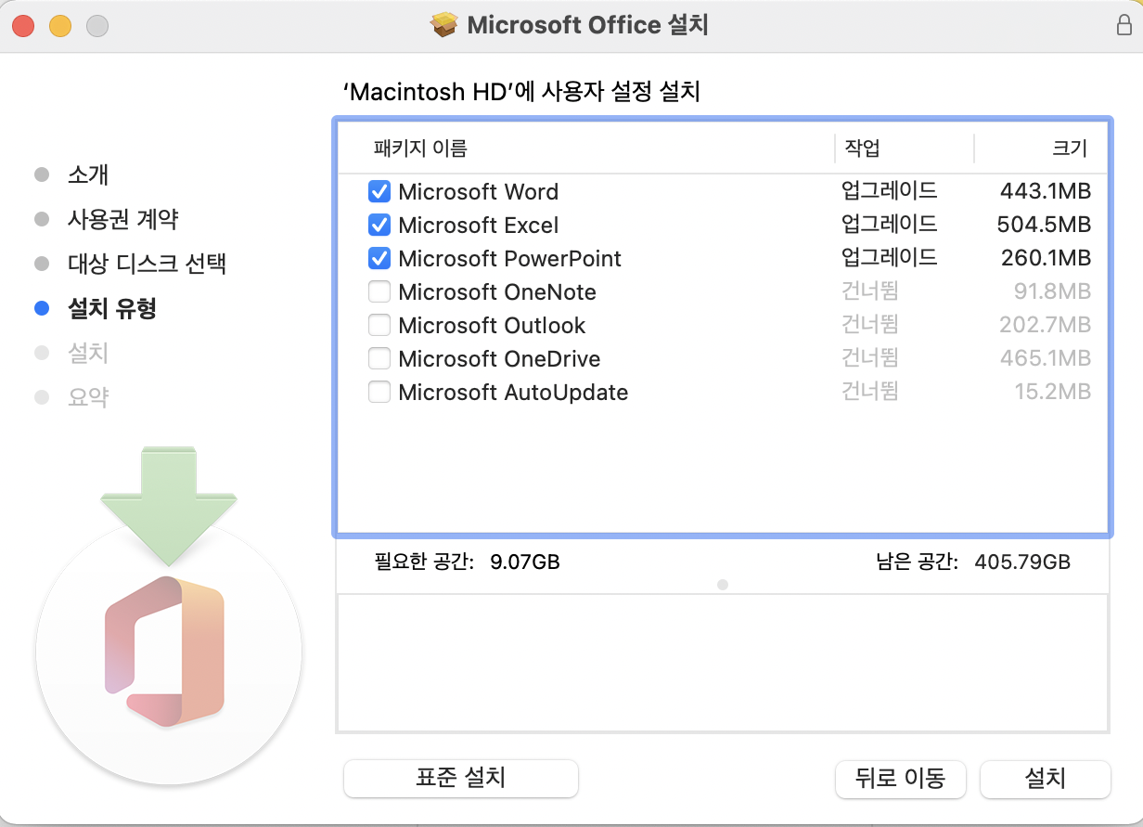The height and width of the screenshot is (827, 1143).
Task: Uncheck the Microsoft PowerPoint package checkbox
Action: coord(379,259)
